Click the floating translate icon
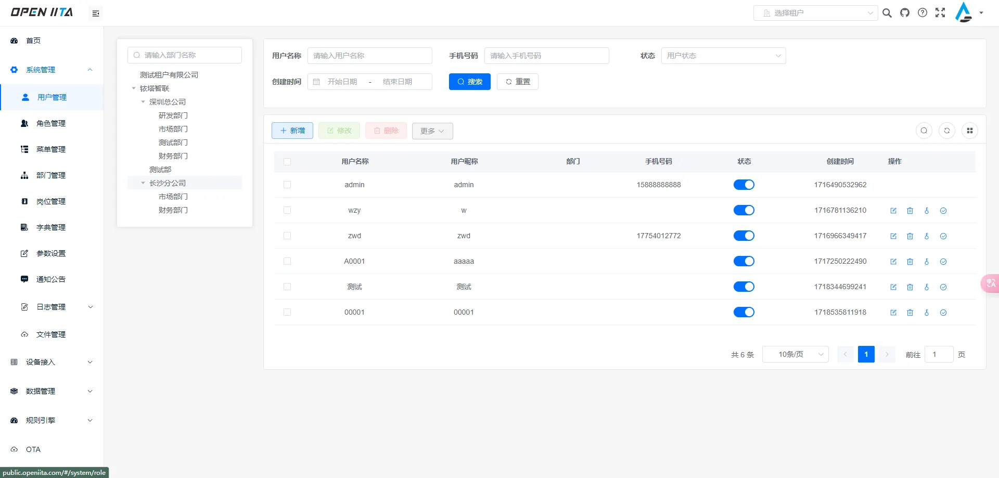Viewport: 999px width, 478px height. pos(990,283)
